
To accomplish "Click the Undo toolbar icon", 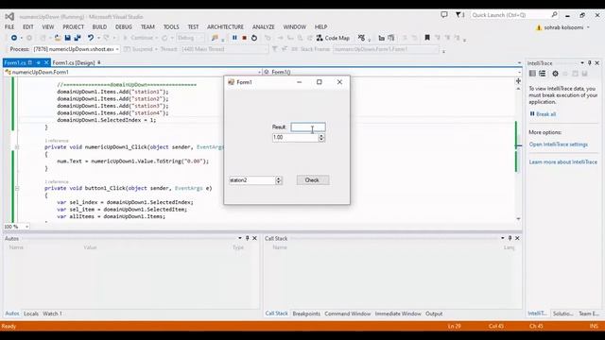I will point(91,38).
